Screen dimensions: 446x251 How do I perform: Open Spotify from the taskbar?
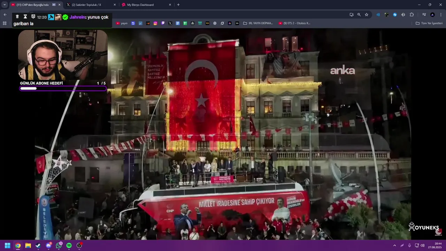point(69,245)
